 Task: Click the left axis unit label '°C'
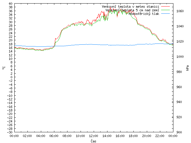[4, 68]
